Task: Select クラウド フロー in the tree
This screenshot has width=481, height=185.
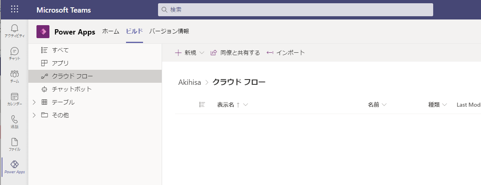Action: click(95, 76)
